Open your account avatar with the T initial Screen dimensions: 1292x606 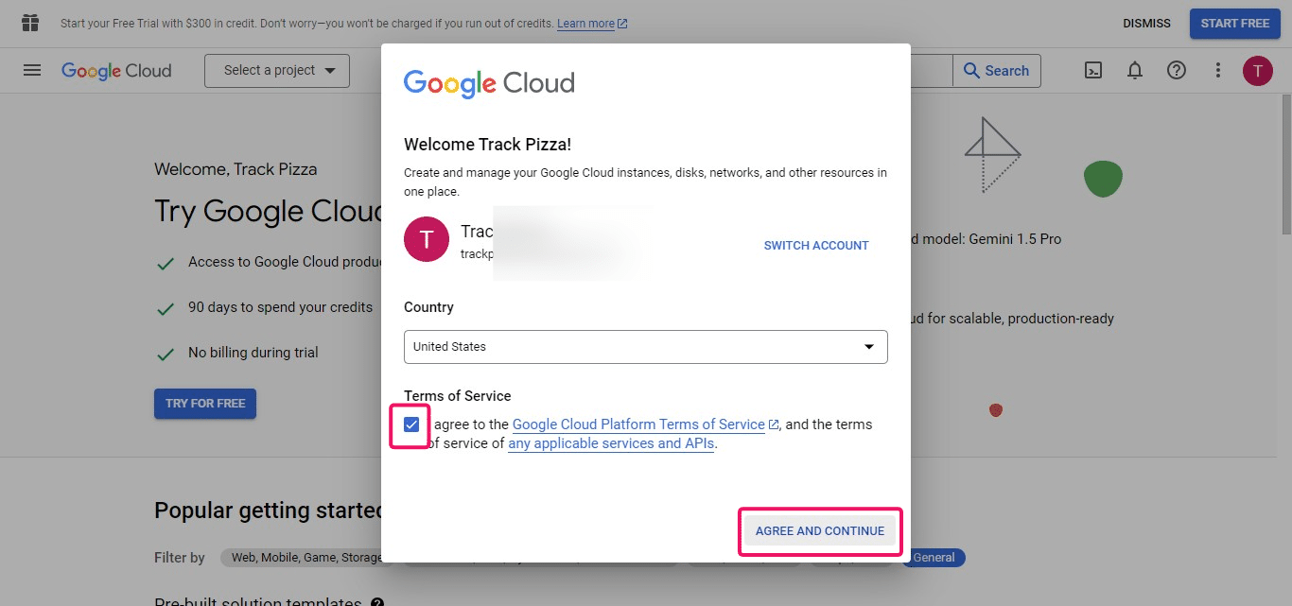(1258, 70)
